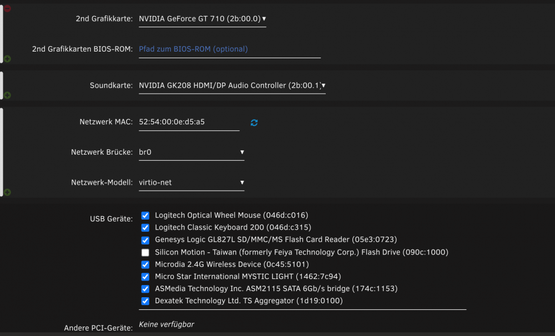The width and height of the screenshot is (555, 336).
Task: Add another Soundkarte with the green plus icon
Action: pos(7,95)
